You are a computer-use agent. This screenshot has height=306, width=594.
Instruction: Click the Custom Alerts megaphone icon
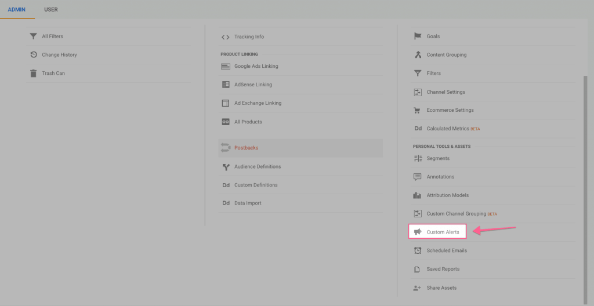(418, 232)
